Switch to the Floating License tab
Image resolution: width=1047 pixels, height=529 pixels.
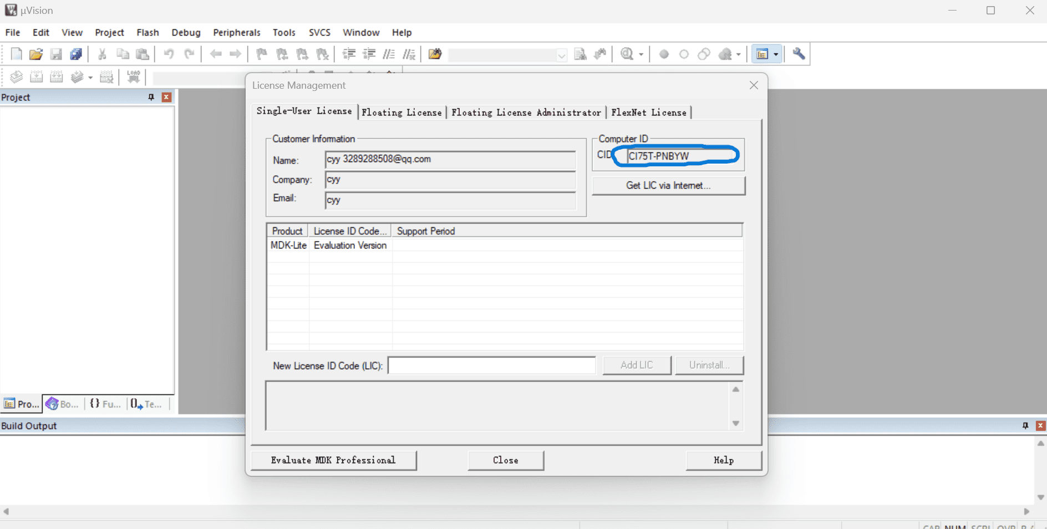pyautogui.click(x=401, y=113)
